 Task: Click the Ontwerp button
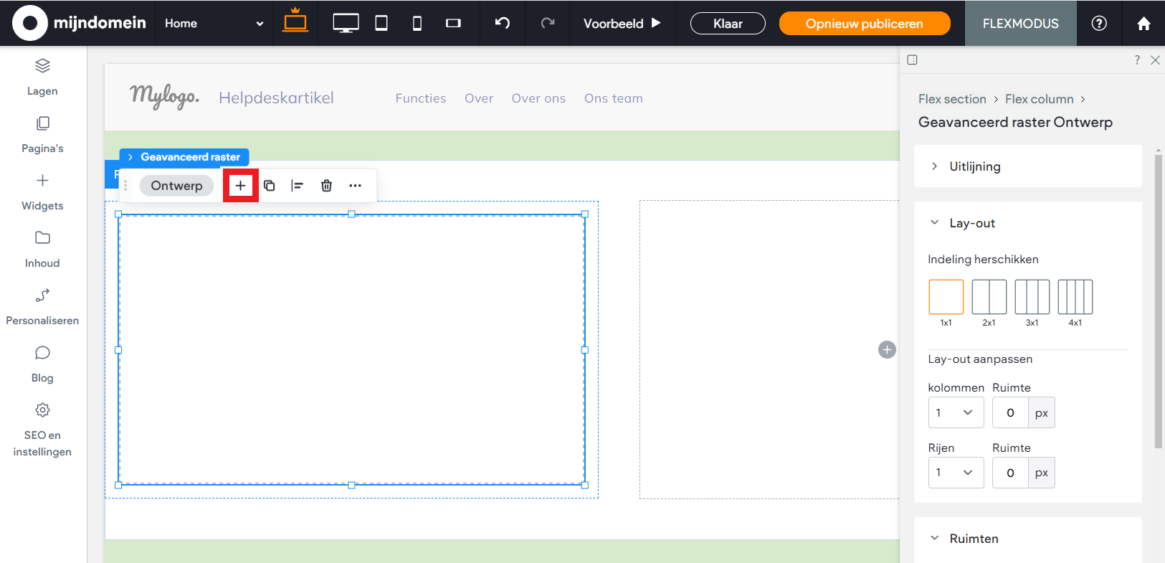pos(176,186)
